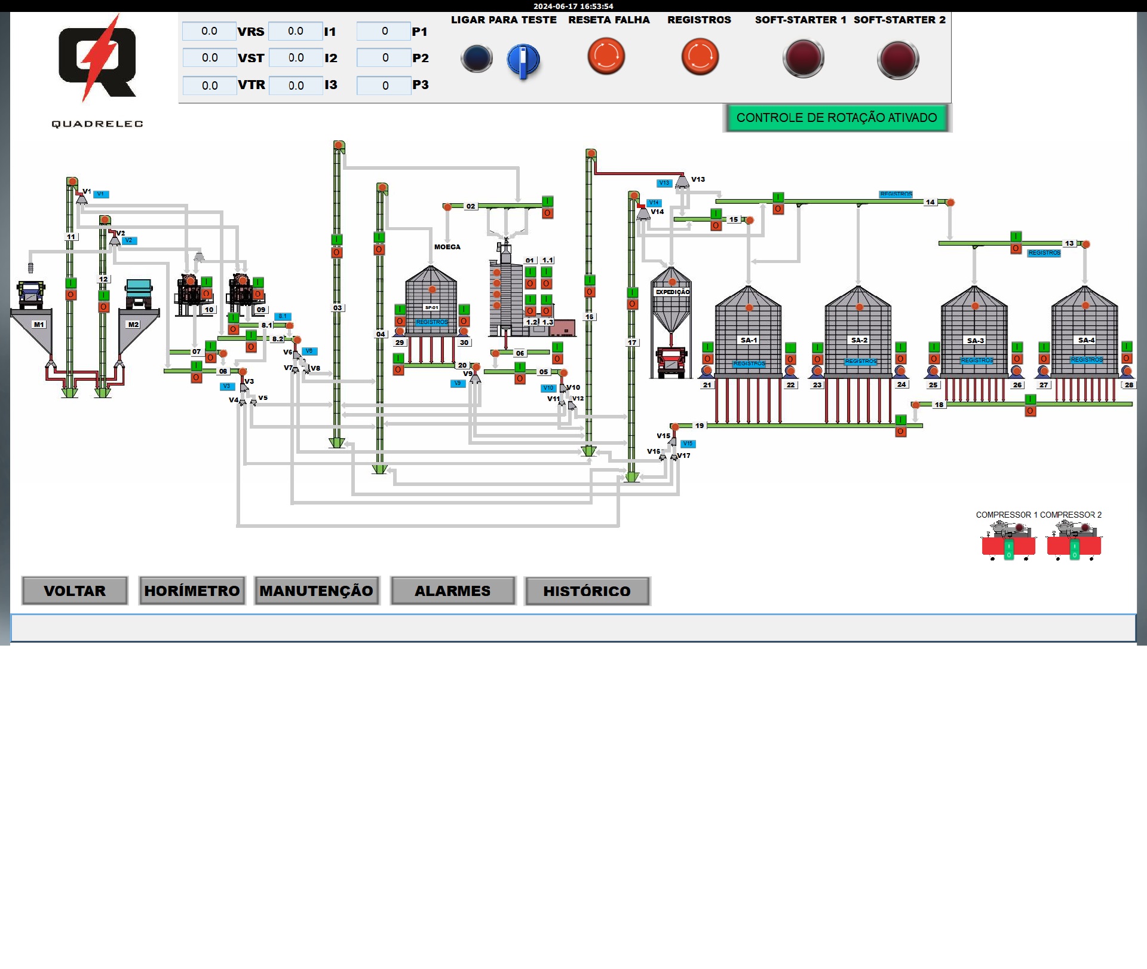Click the Compressor 1 icon
The image size is (1147, 969).
coord(1008,540)
